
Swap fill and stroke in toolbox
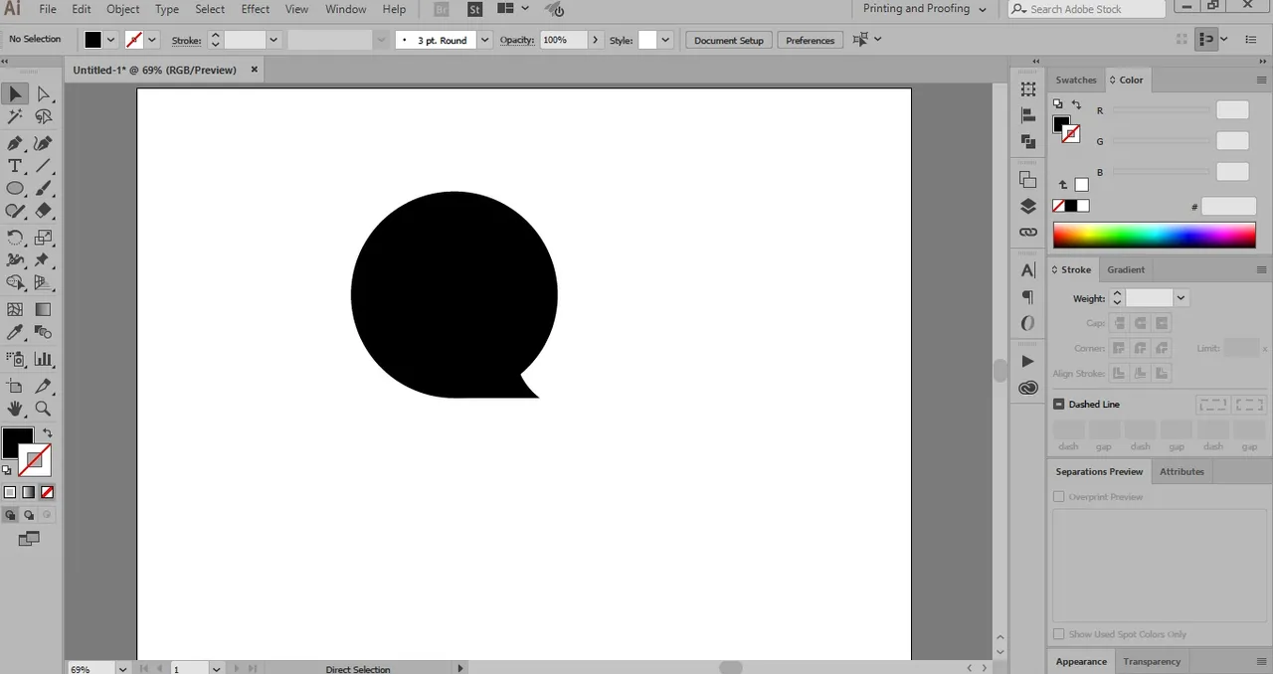click(x=47, y=432)
